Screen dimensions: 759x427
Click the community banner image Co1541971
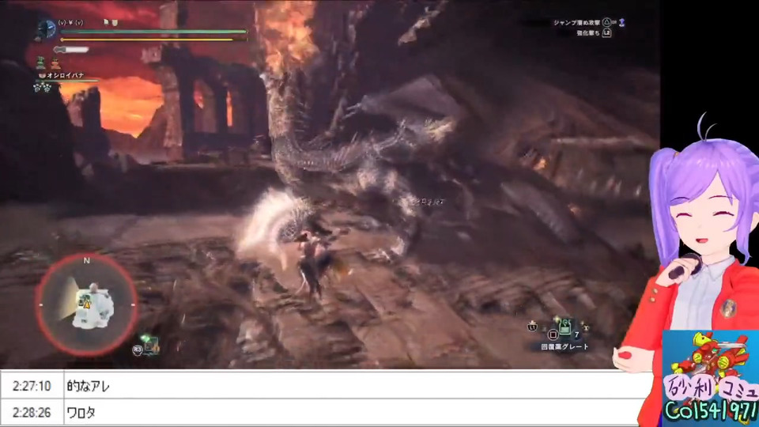(711, 379)
